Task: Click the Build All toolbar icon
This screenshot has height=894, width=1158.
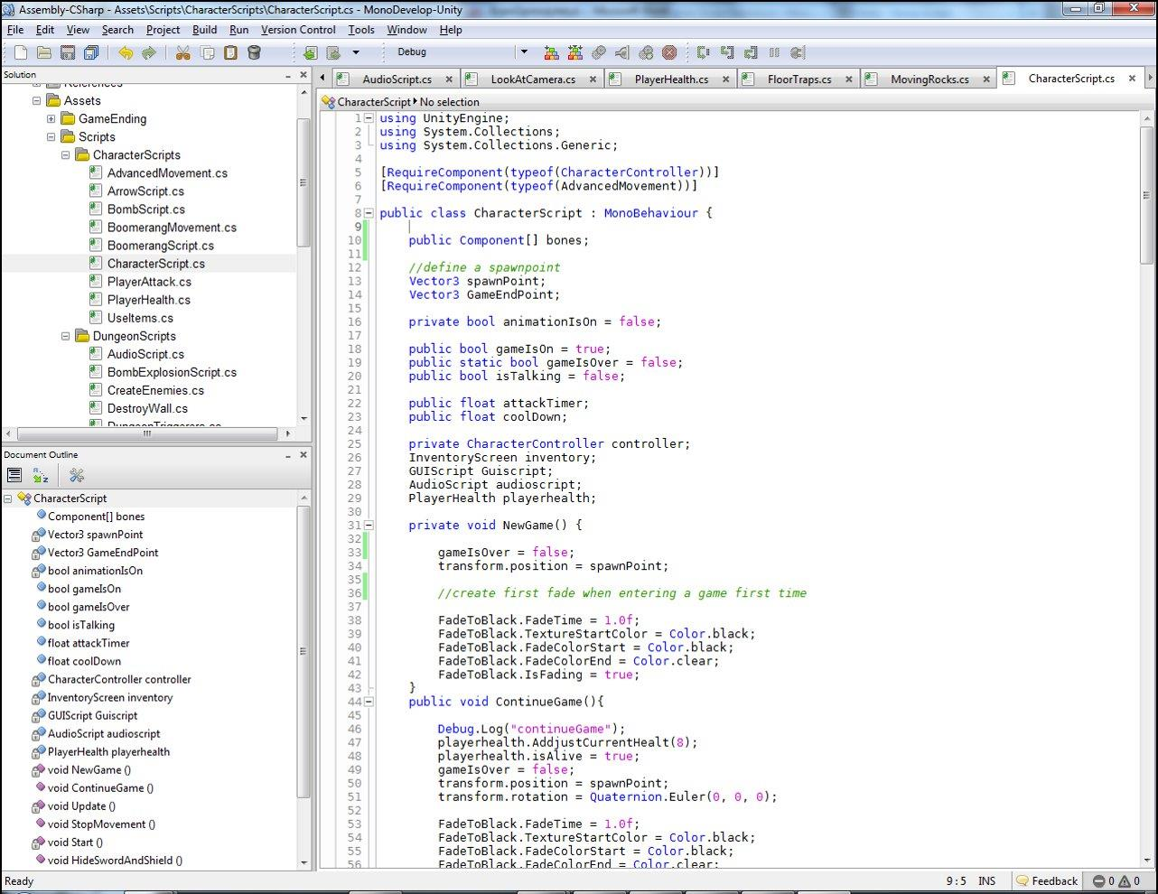Action: [551, 52]
